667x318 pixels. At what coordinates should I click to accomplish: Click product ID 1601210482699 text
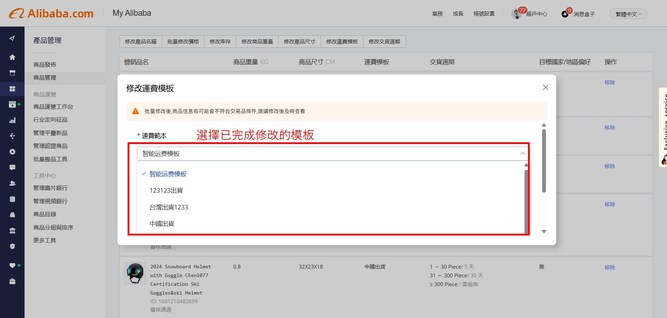pyautogui.click(x=174, y=301)
